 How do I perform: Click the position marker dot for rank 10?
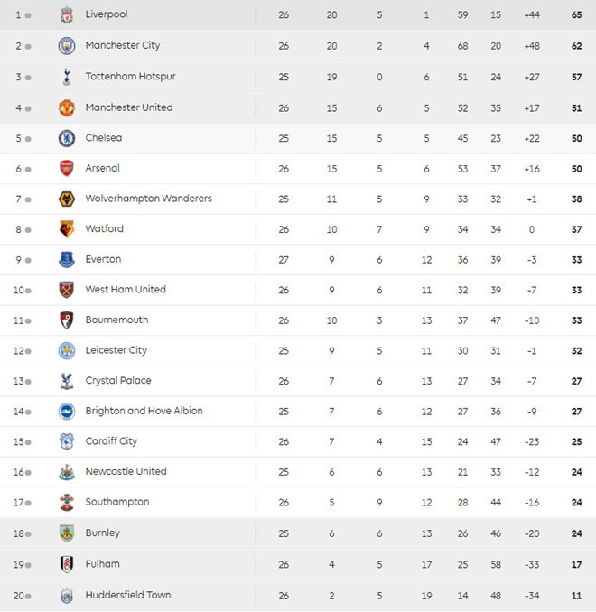click(29, 290)
